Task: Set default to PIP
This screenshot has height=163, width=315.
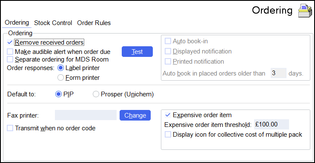Action: (58, 94)
